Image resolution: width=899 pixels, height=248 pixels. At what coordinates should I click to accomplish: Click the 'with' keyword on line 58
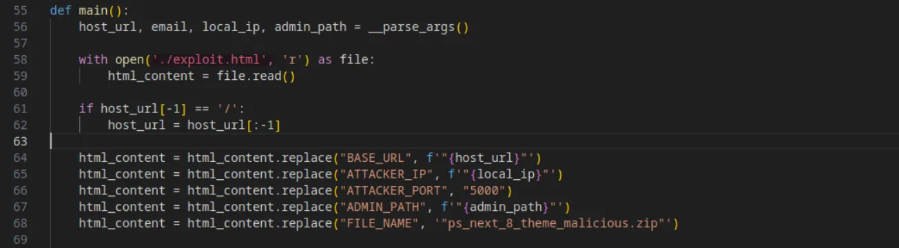point(93,60)
